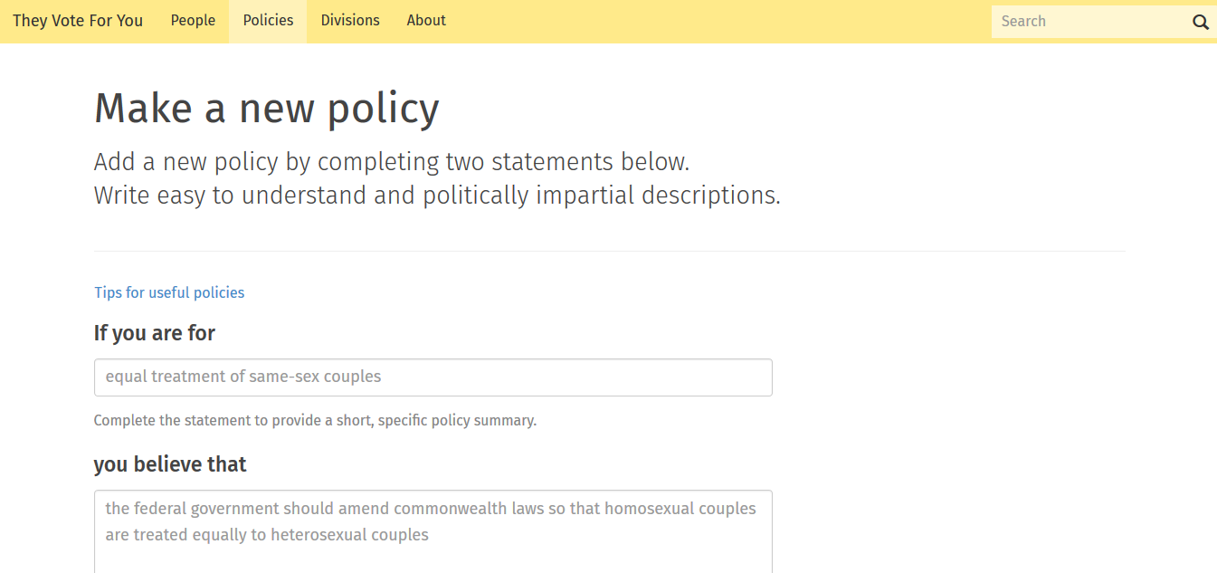Click into the "If you are for" text field
The height and width of the screenshot is (573, 1217).
pyautogui.click(x=433, y=377)
